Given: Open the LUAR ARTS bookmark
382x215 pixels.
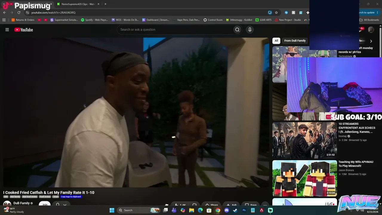Looking at the screenshot, I should click(x=264, y=20).
